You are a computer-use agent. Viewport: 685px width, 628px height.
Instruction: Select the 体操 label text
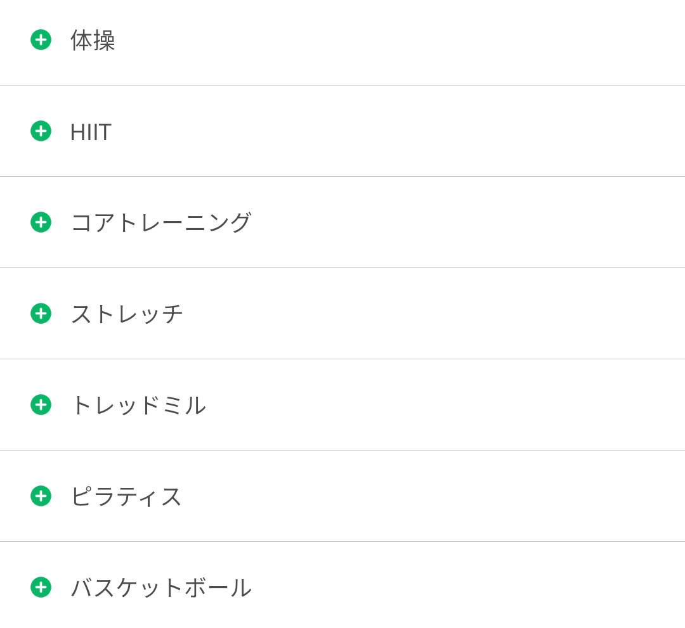93,41
